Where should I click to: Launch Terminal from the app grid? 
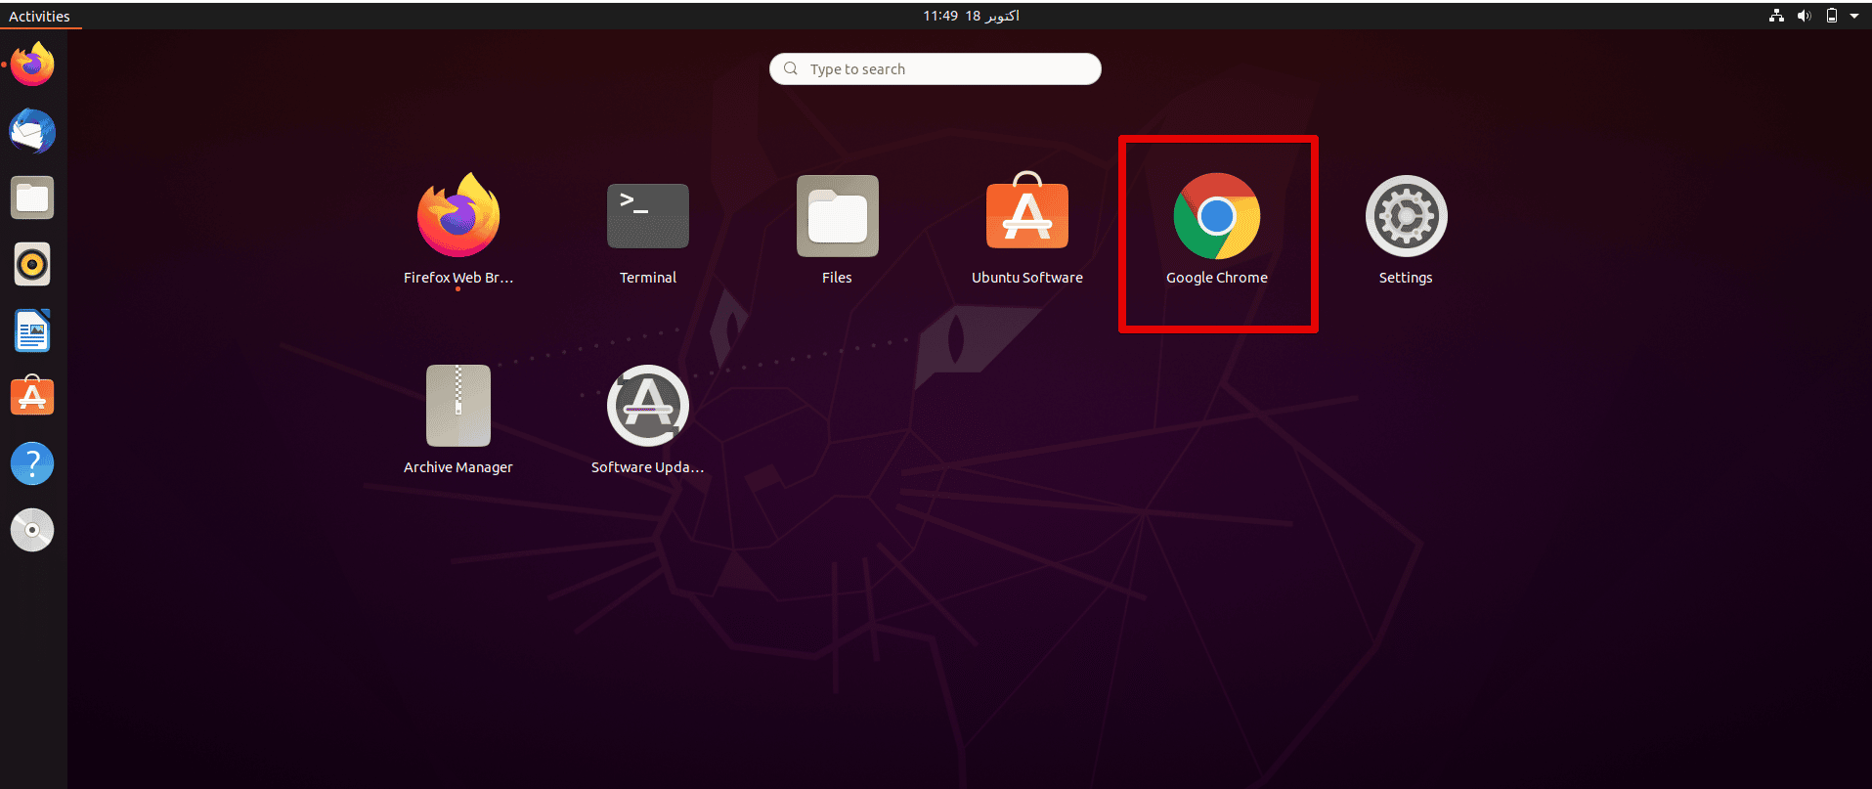[647, 217]
